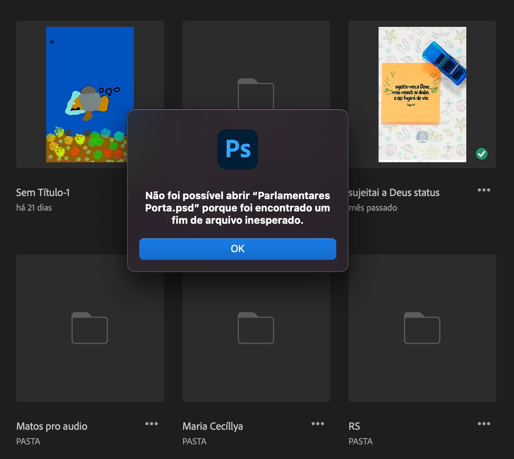Open the folder partly hidden behind dialog

coord(256,93)
